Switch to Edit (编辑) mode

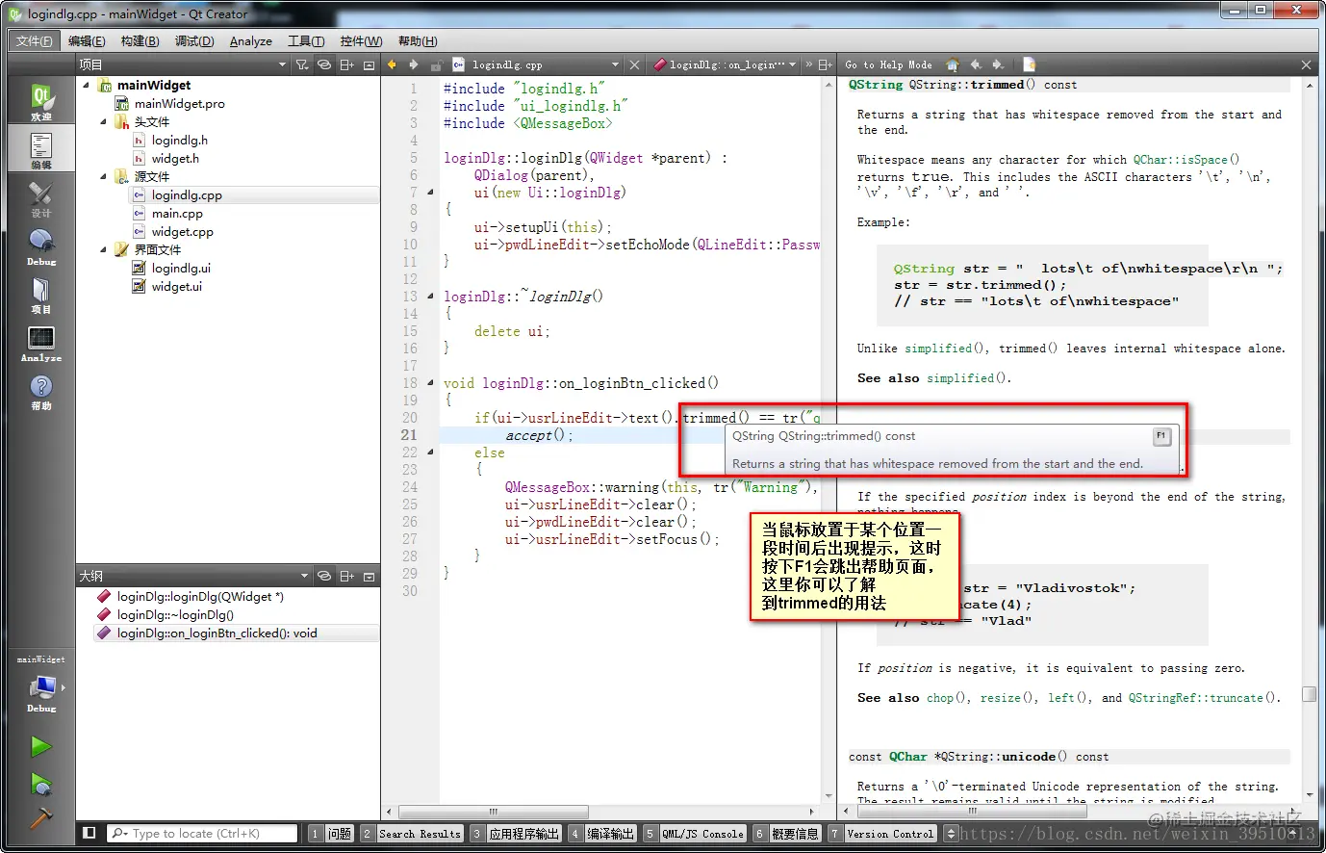click(40, 149)
